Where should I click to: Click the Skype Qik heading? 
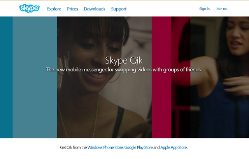tap(124, 60)
